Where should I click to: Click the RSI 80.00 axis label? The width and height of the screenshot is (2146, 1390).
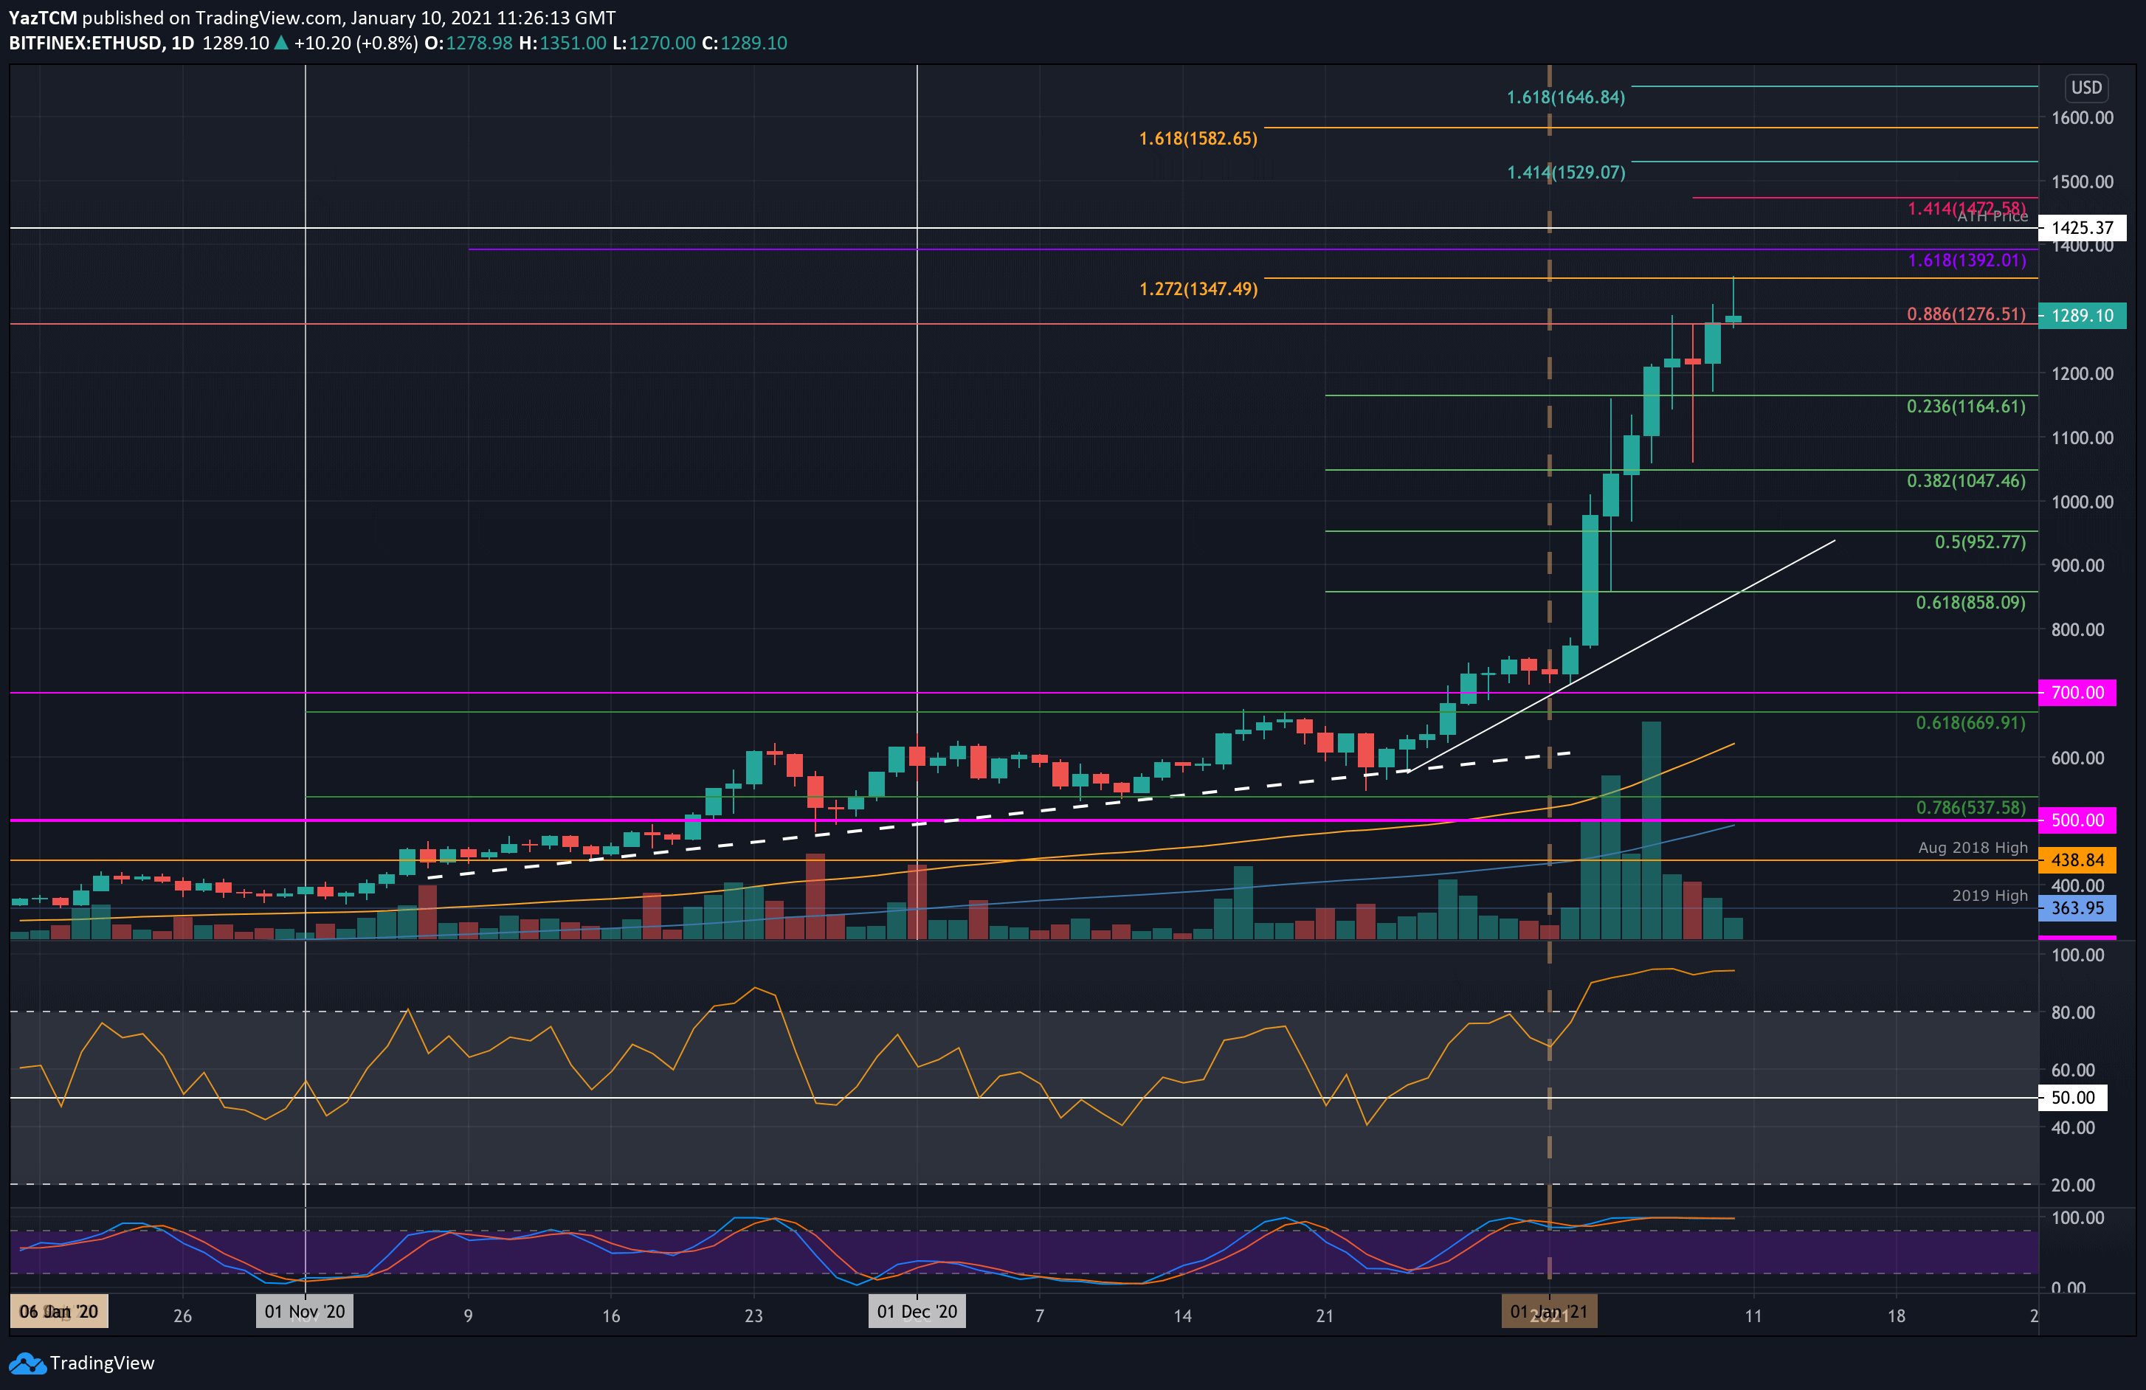[2073, 1012]
